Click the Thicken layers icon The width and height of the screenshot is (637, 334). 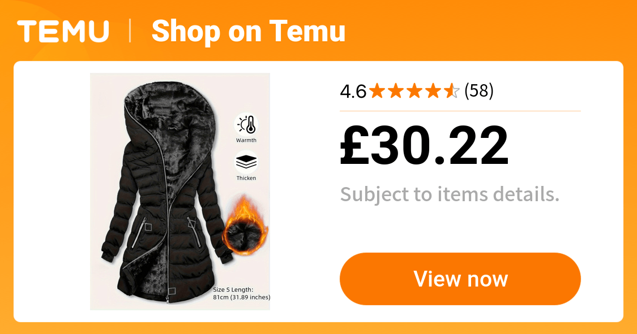coord(246,162)
